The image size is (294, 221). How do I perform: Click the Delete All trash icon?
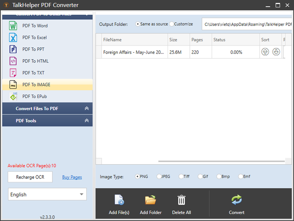181,200
